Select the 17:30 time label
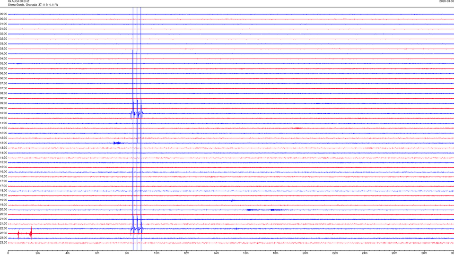454x255 pixels. click(x=3, y=186)
